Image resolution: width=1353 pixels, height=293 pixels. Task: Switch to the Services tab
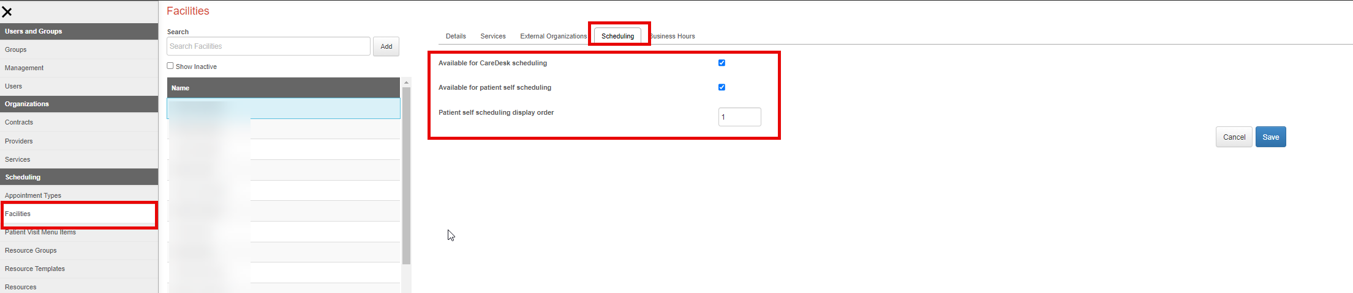point(493,36)
